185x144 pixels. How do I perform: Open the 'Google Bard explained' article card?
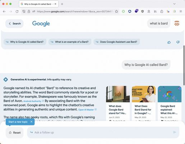tap(170, 103)
